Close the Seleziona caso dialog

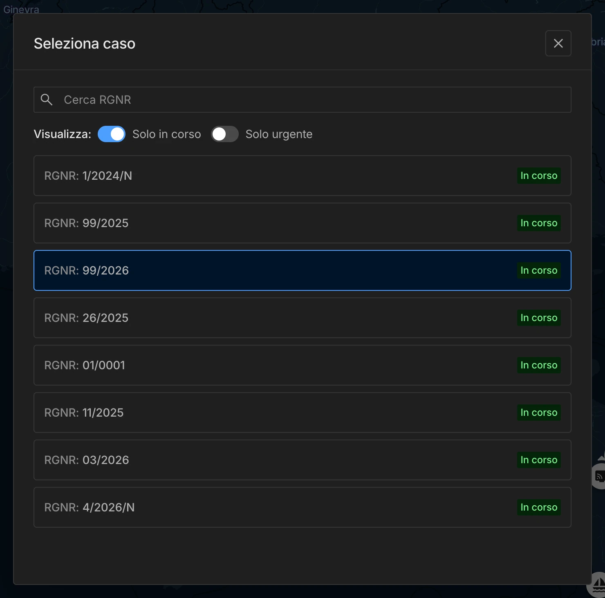tap(558, 43)
